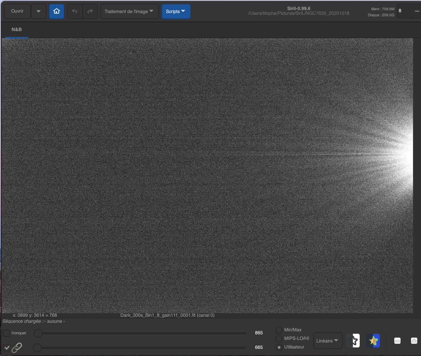Viewport: 421px width, 356px height.
Task: Click the Ouvrir button
Action: pyautogui.click(x=17, y=11)
